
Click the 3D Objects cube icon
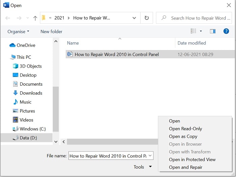[16, 66]
